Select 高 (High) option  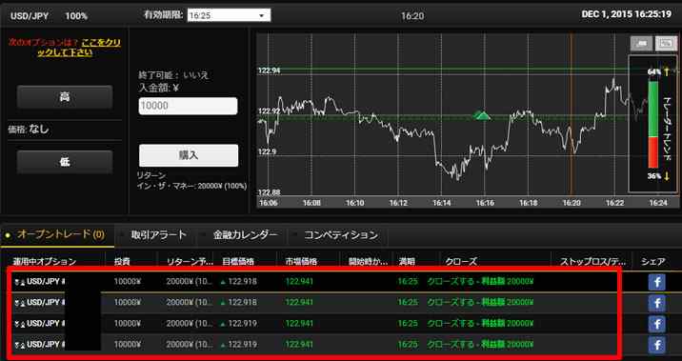[x=65, y=96]
